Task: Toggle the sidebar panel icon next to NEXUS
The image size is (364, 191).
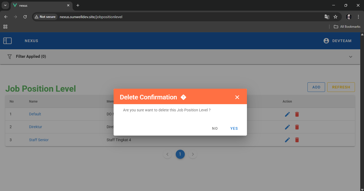Action: pyautogui.click(x=7, y=41)
